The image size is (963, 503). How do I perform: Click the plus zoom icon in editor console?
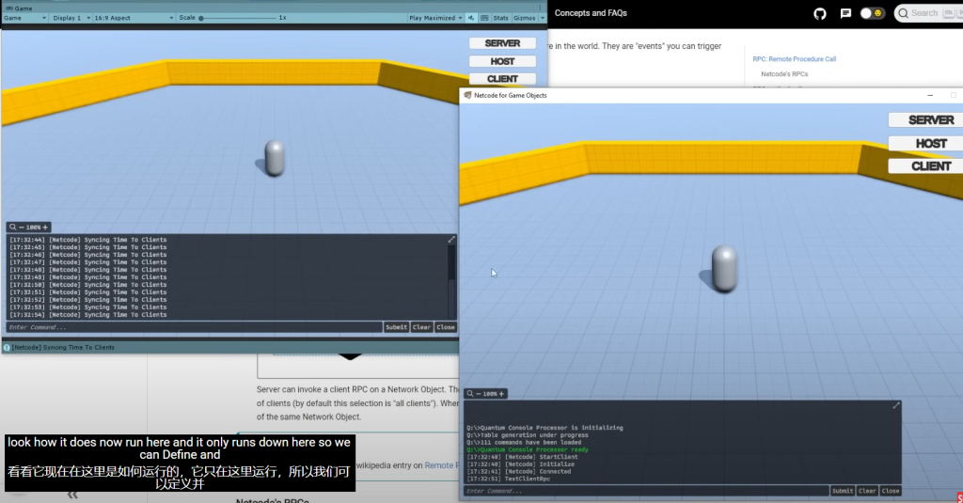(44, 227)
